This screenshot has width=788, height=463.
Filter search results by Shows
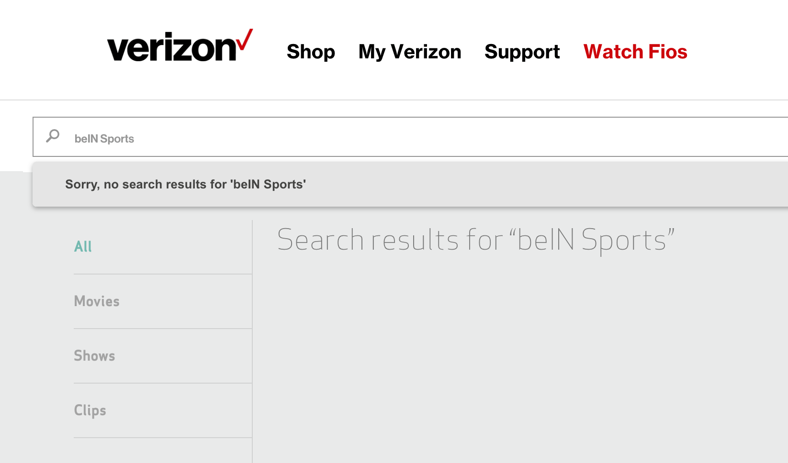click(x=94, y=356)
